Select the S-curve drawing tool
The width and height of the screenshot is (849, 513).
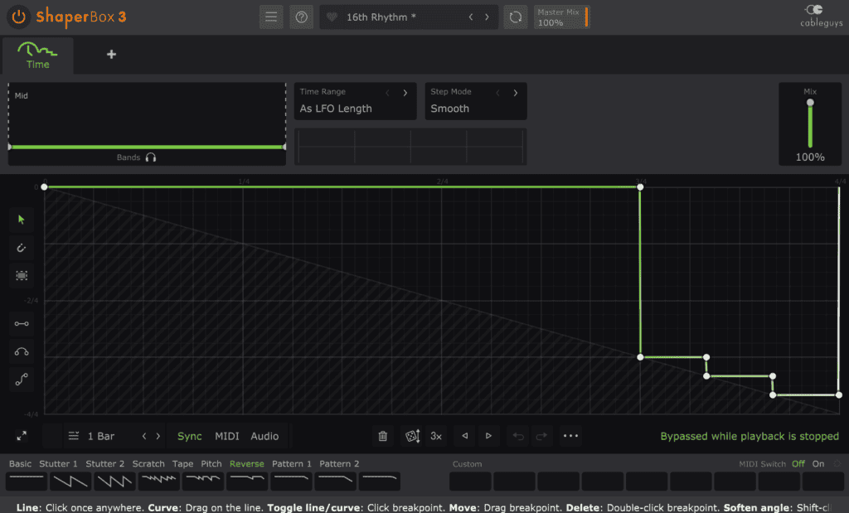click(x=21, y=380)
